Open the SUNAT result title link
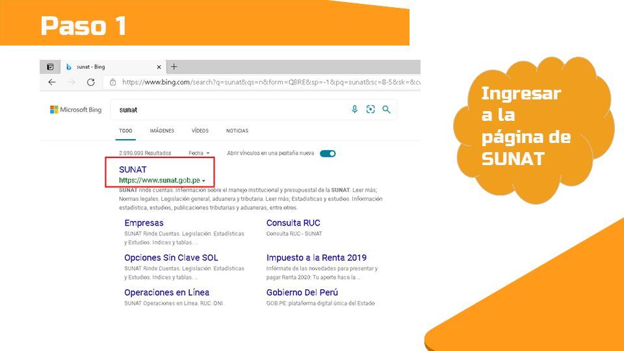 tap(133, 170)
